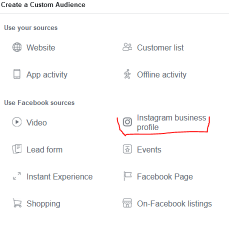Choose the Offline activity walking-person icon

(127, 74)
